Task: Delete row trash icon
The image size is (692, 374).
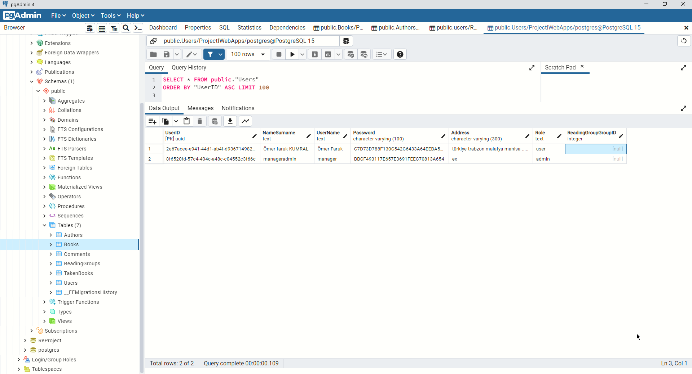Action: (x=200, y=121)
